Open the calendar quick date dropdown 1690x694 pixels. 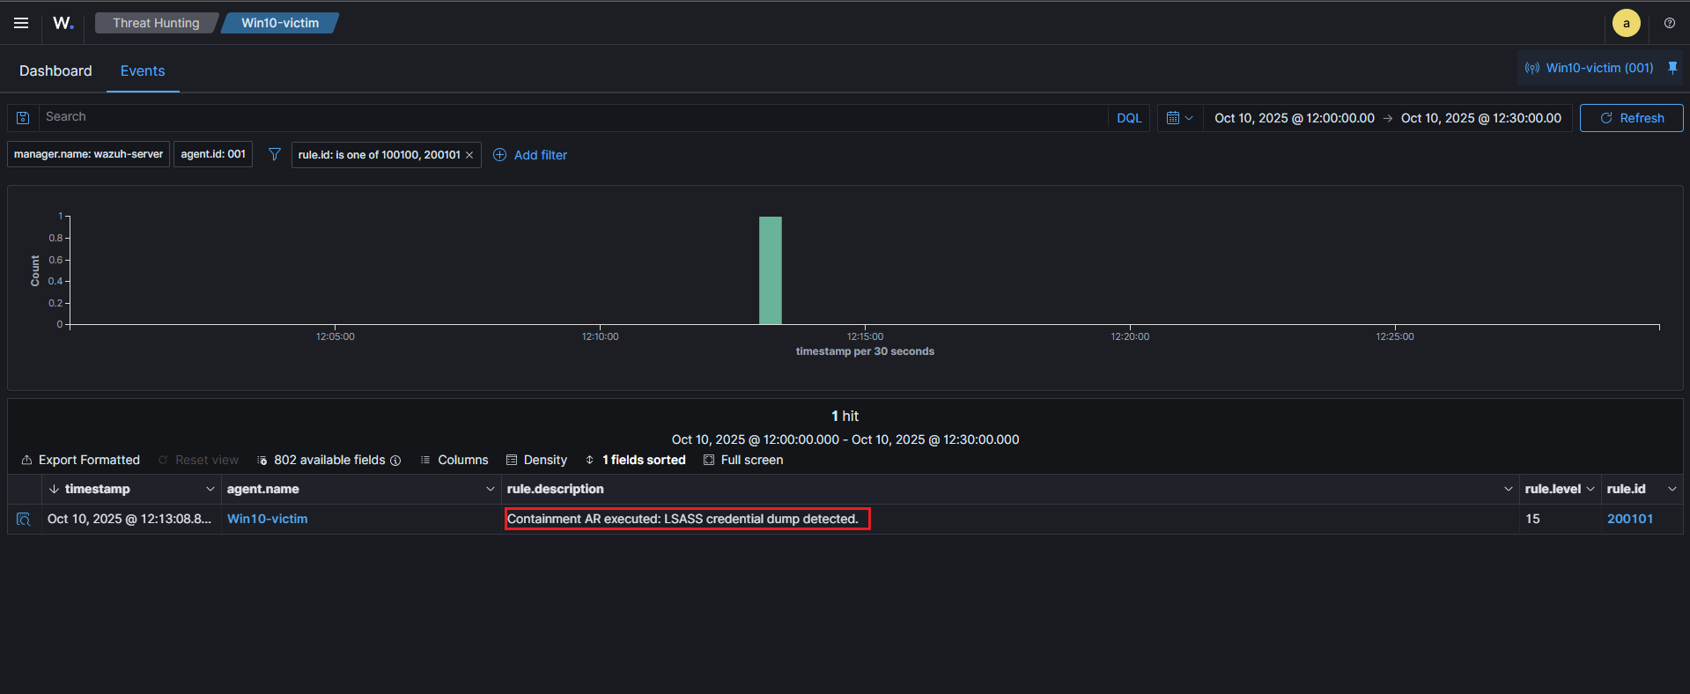[x=1178, y=118]
